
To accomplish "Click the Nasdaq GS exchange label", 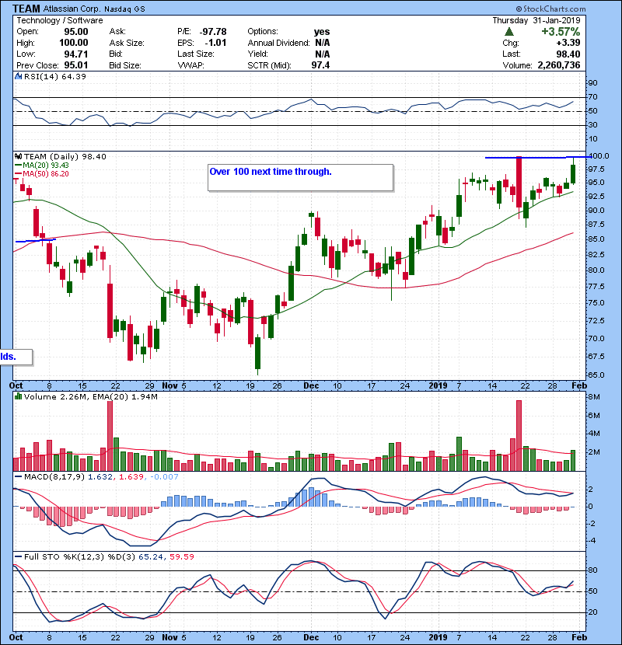I will (x=124, y=9).
